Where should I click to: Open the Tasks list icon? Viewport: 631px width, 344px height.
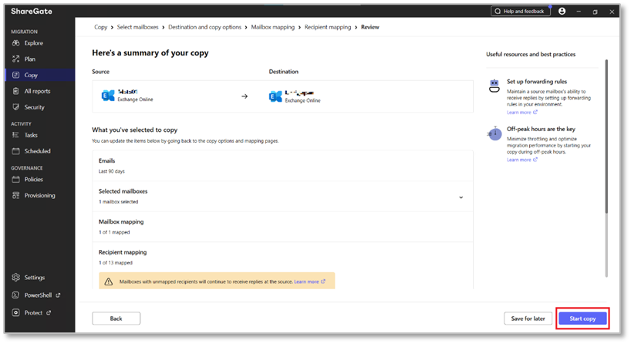tap(15, 135)
